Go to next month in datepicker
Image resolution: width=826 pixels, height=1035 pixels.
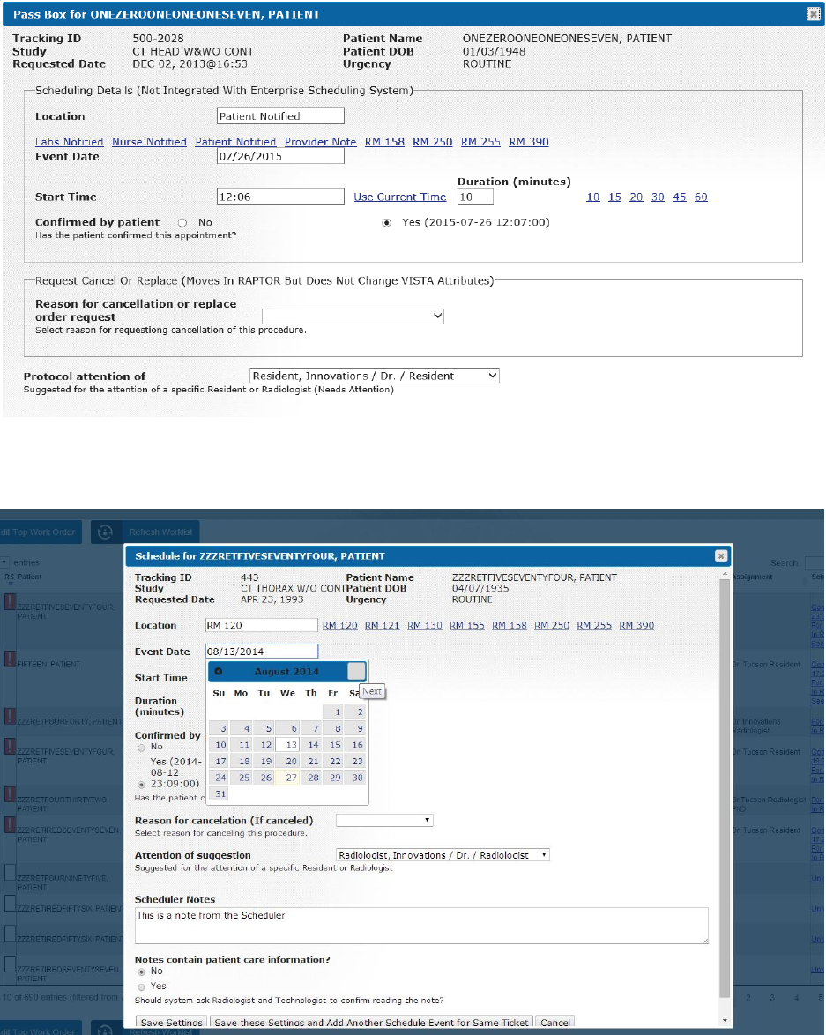coord(356,671)
